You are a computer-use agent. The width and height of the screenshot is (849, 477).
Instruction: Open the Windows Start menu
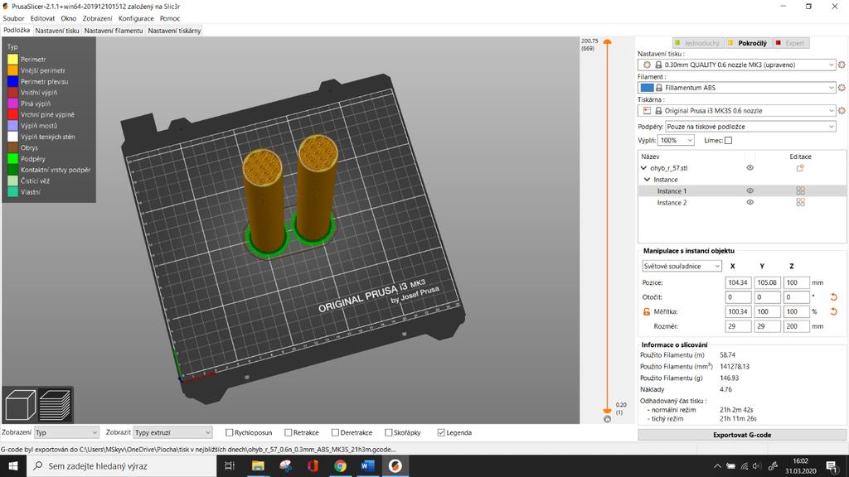13,465
